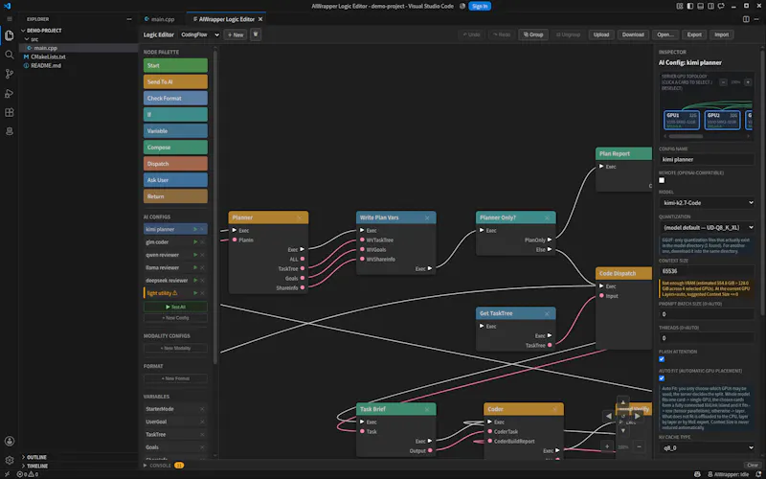
Task: Add the Send To AI palette node
Action: [175, 81]
